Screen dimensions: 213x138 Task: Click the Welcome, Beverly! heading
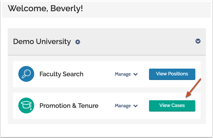pos(45,8)
